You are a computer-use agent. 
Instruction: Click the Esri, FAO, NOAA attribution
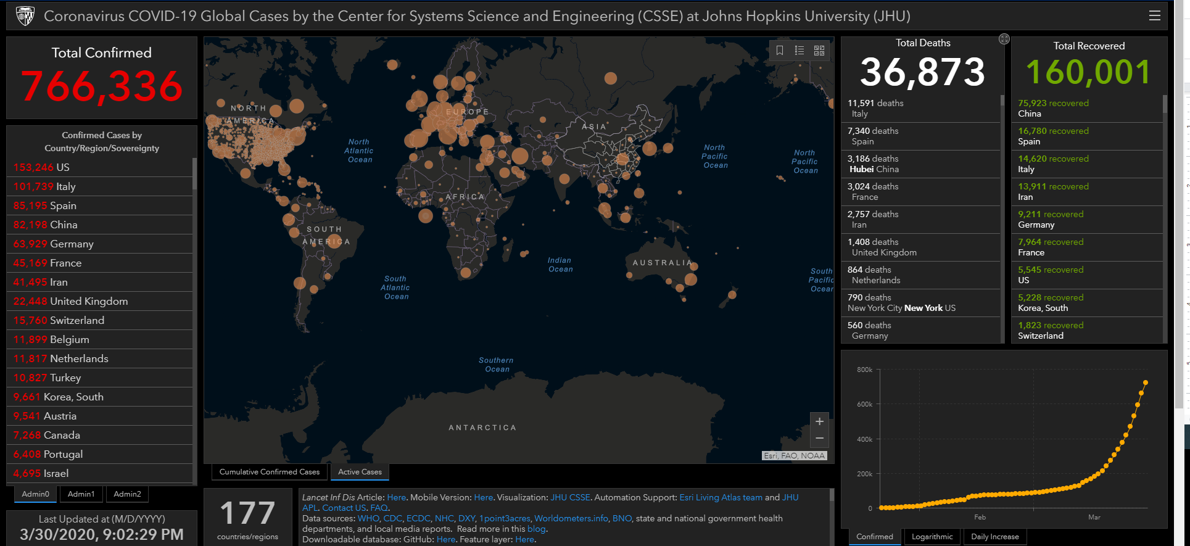(794, 456)
